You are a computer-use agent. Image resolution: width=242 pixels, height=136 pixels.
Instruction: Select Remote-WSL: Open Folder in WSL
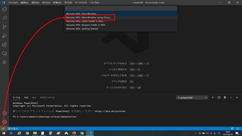point(121,21)
